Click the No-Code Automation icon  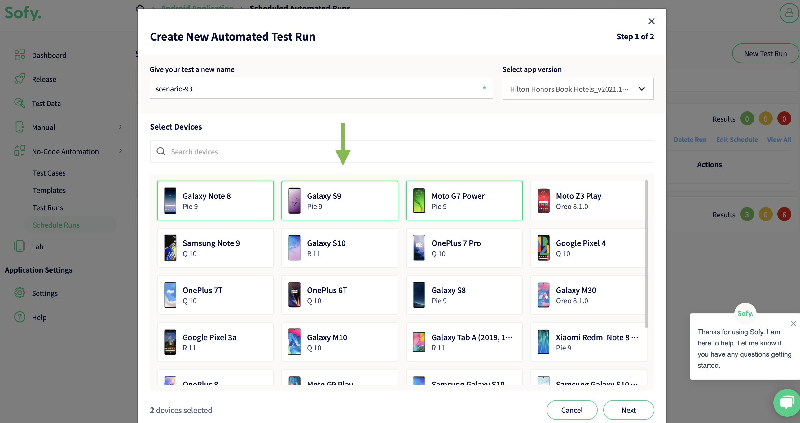[20, 151]
